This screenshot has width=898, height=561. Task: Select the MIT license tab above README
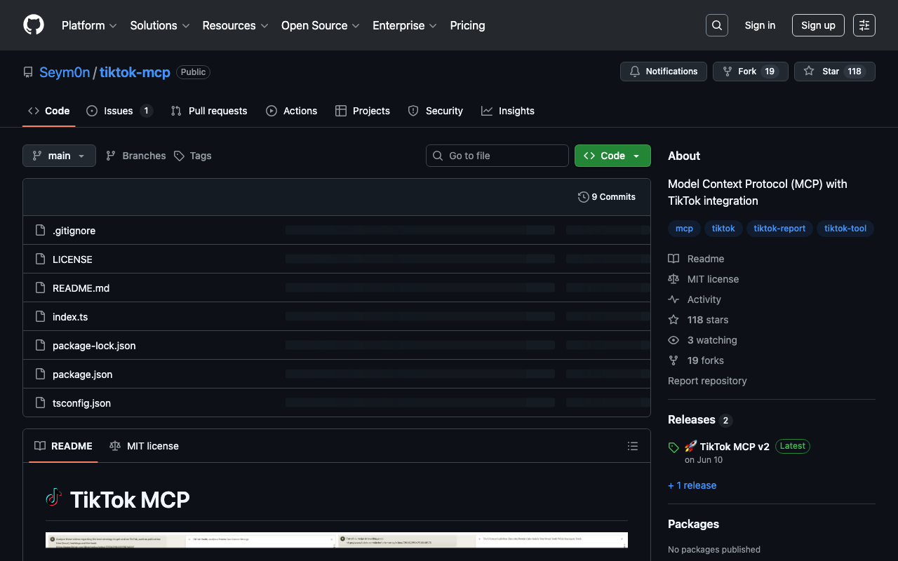(x=145, y=446)
